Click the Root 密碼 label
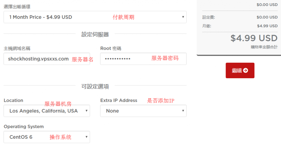The image size is (281, 145). (111, 48)
